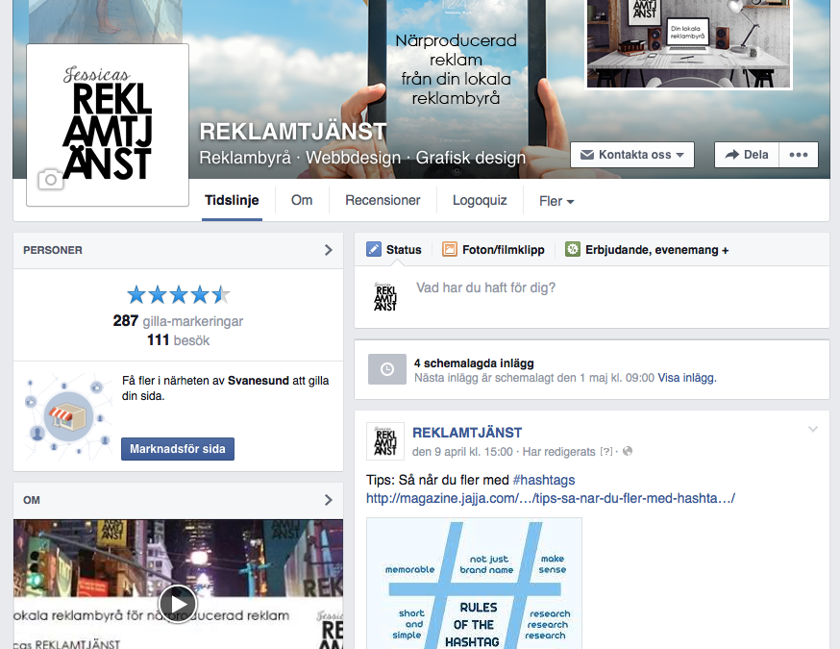Screen dimensions: 840x649
Task: Click the scheduled posts clock icon
Action: pyautogui.click(x=386, y=369)
